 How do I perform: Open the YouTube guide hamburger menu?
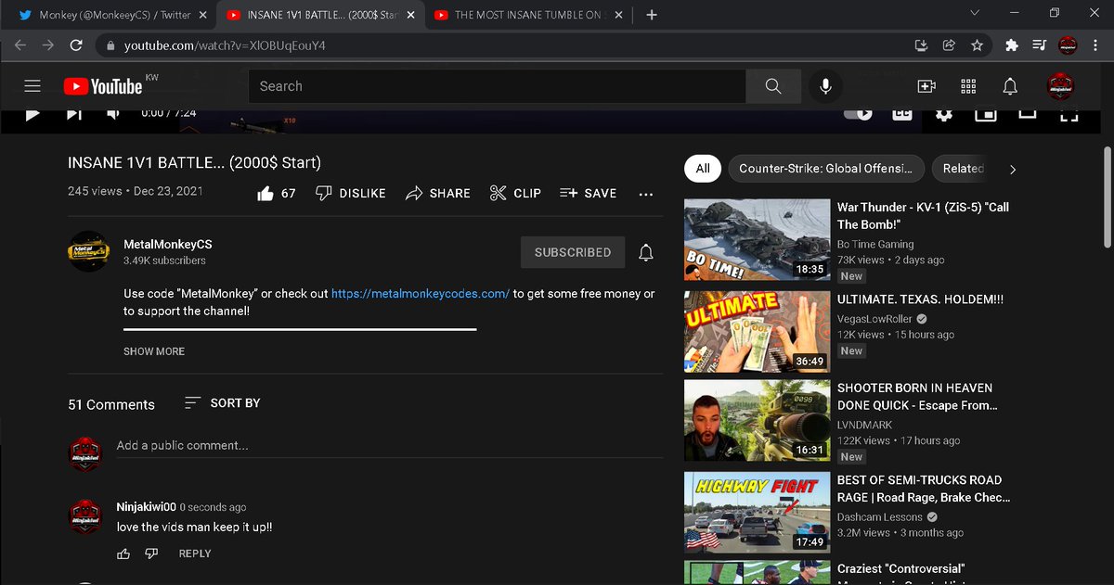point(32,86)
